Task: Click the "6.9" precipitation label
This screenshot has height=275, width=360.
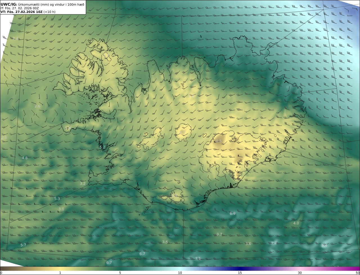Action: click(233, 213)
